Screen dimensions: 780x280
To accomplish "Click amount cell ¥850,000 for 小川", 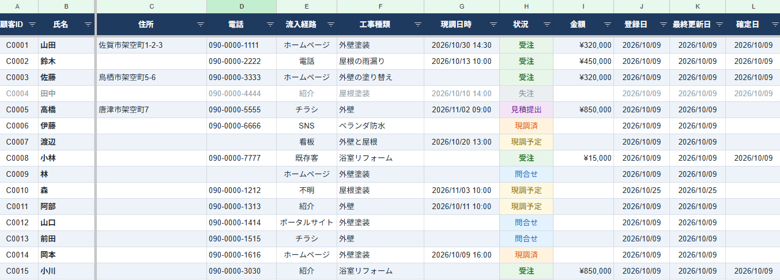I will coord(583,271).
